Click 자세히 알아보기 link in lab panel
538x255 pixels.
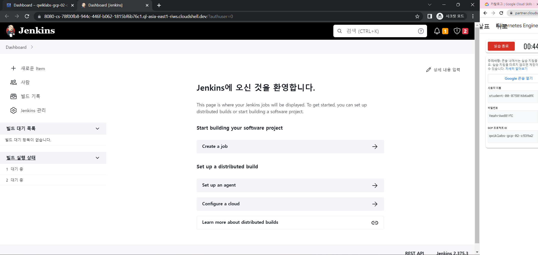coord(516,69)
